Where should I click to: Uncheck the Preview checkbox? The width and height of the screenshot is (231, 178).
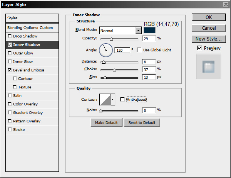pyautogui.click(x=199, y=48)
